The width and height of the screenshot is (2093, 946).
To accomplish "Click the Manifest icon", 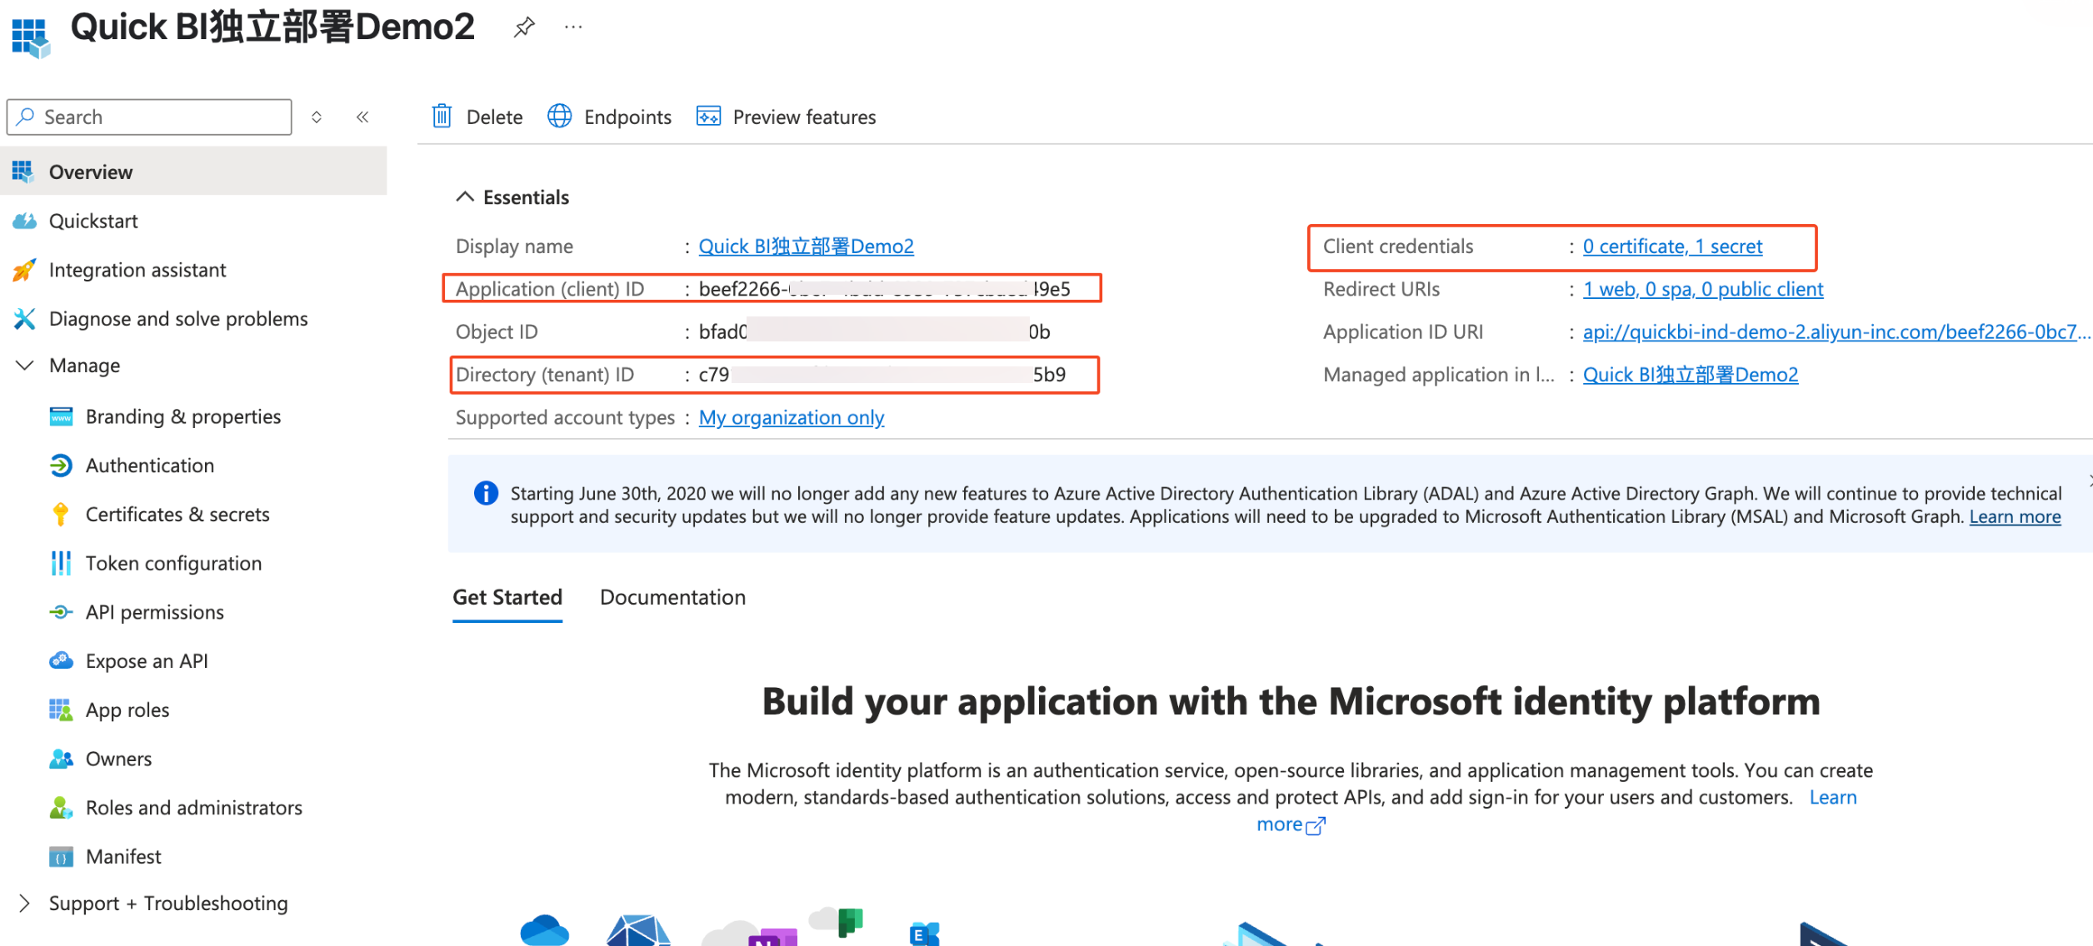I will coord(61,857).
